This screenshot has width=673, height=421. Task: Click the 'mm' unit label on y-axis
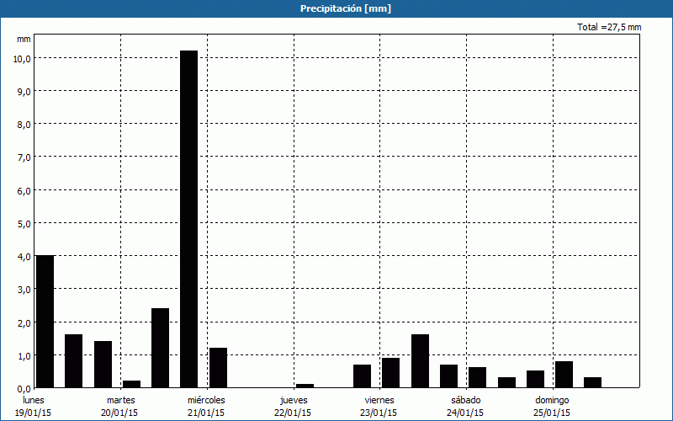coord(24,39)
